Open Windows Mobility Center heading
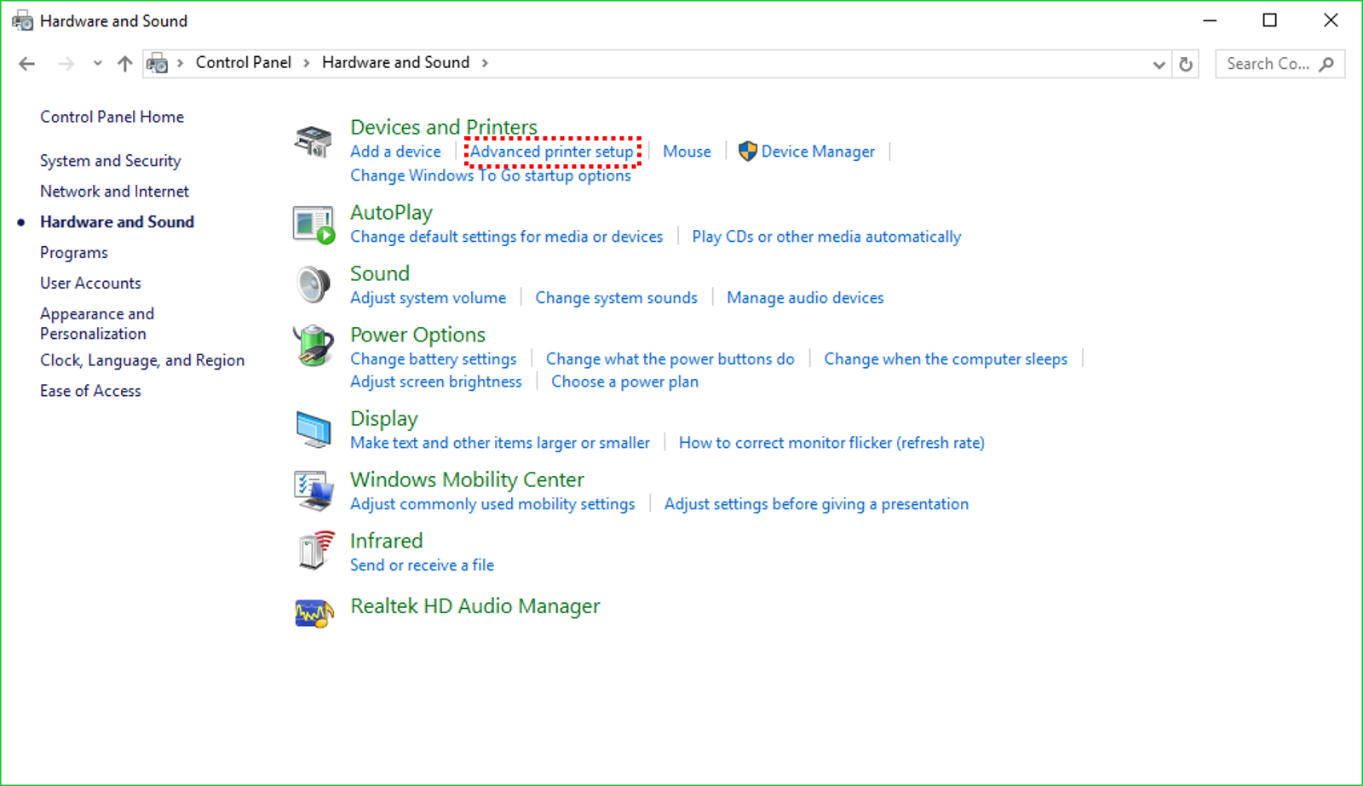The image size is (1363, 786). coord(467,479)
